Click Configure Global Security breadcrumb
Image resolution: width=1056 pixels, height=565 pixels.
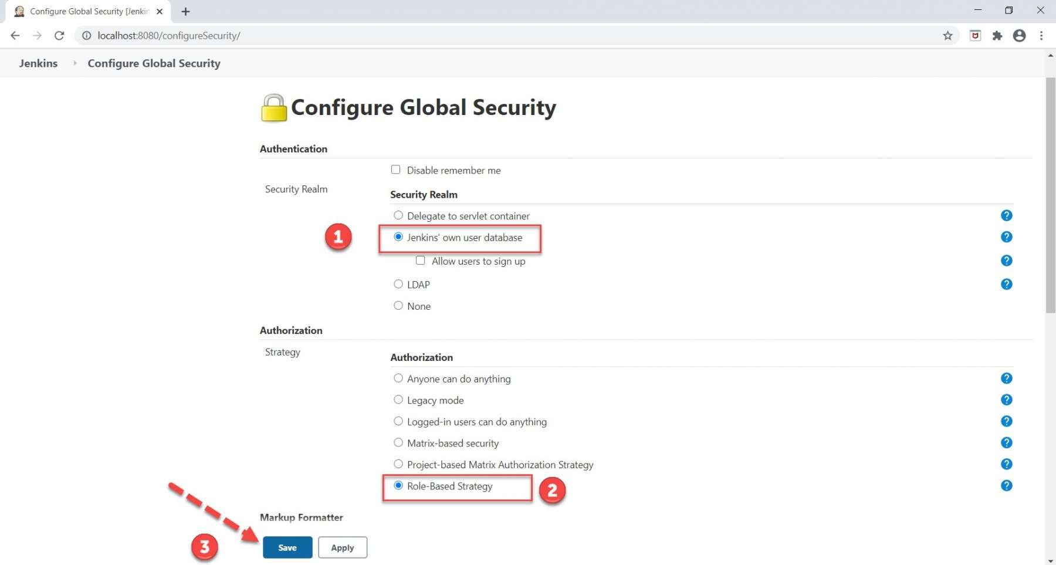click(x=154, y=63)
